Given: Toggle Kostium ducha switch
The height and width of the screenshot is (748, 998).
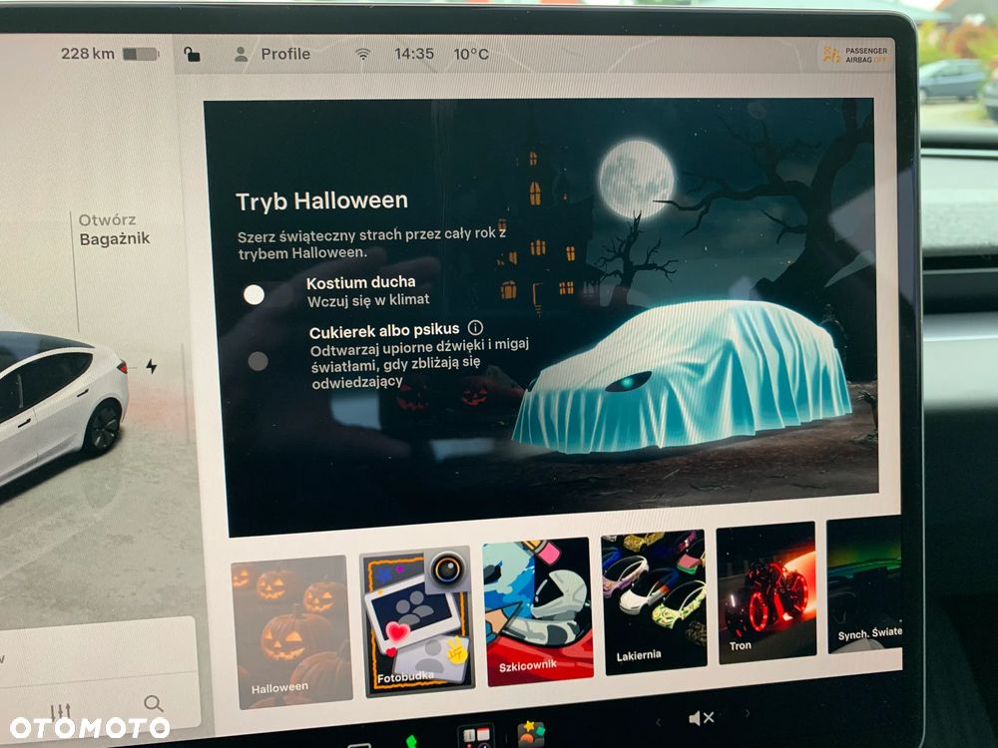Looking at the screenshot, I should click(264, 294).
